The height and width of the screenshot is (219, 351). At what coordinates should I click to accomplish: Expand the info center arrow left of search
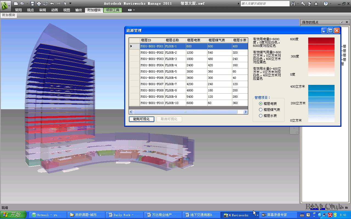point(238,4)
